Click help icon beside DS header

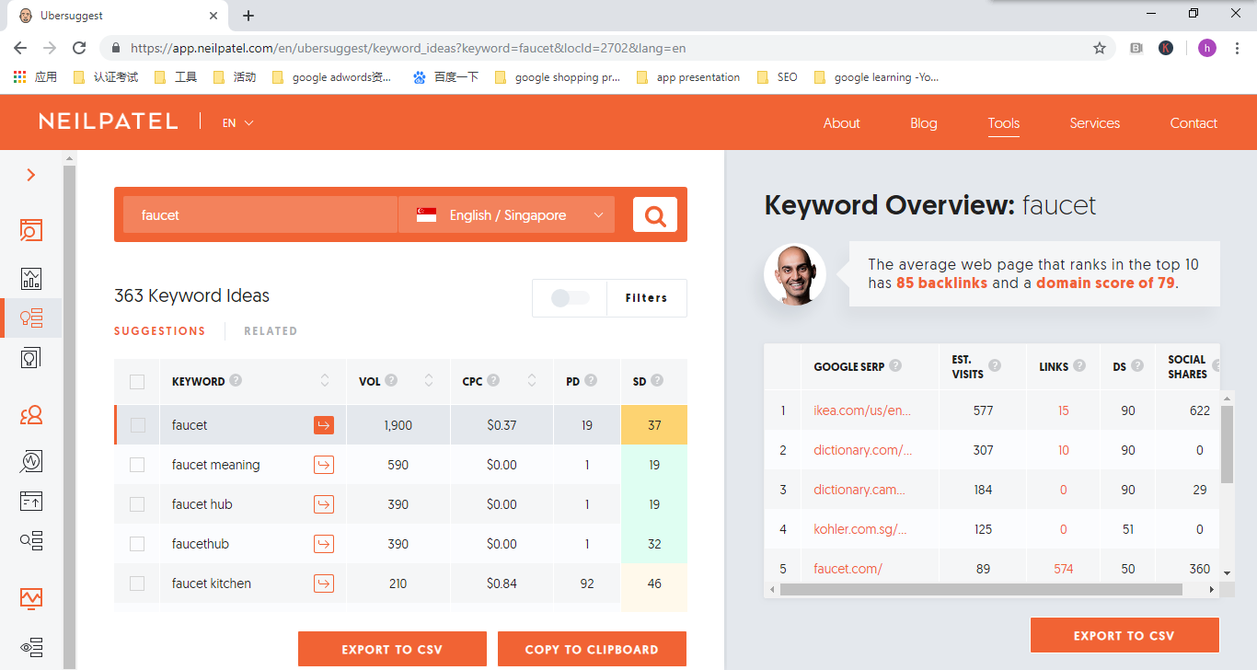[1137, 366]
